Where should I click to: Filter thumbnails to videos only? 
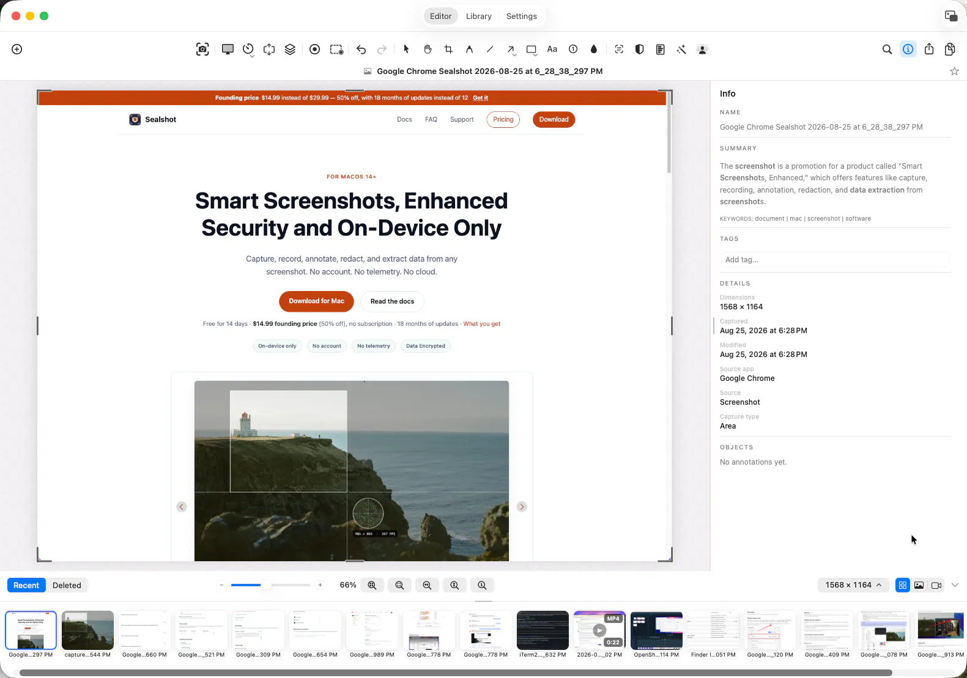(x=936, y=585)
